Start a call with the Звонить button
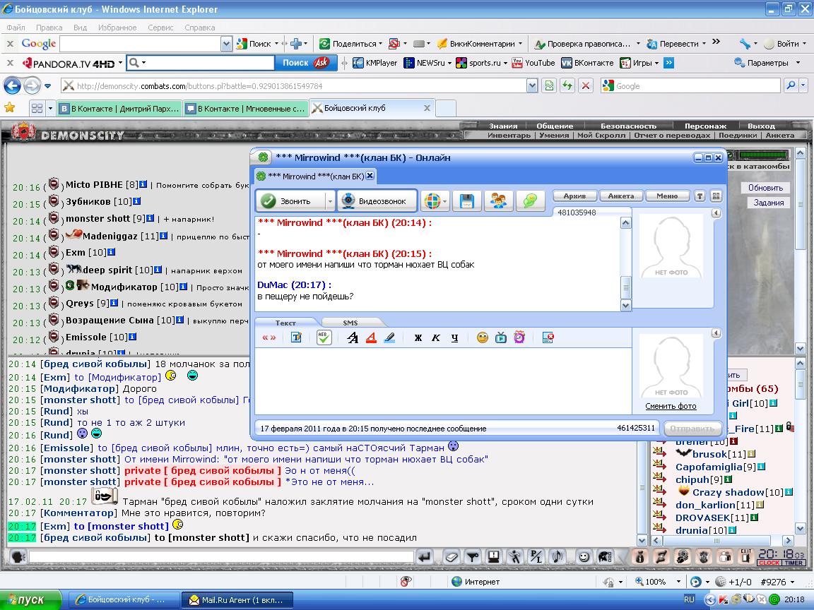The image size is (814, 610). pos(290,201)
